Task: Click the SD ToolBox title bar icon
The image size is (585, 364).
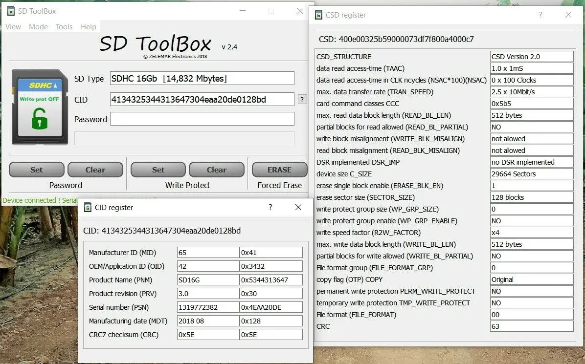Action: 11,11
